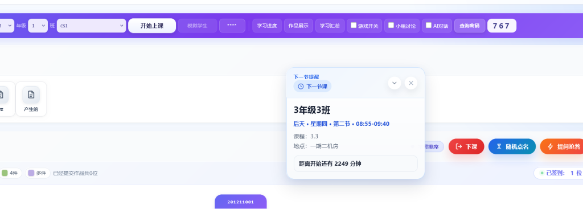
Task: Close the 下一节提醒 reminder card
Action: (411, 83)
